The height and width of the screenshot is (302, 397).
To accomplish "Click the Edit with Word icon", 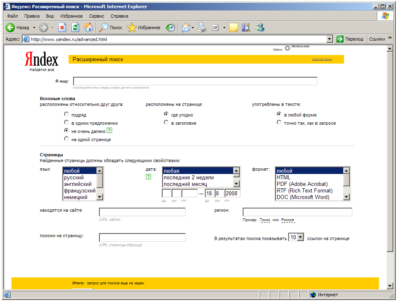I will (x=215, y=27).
